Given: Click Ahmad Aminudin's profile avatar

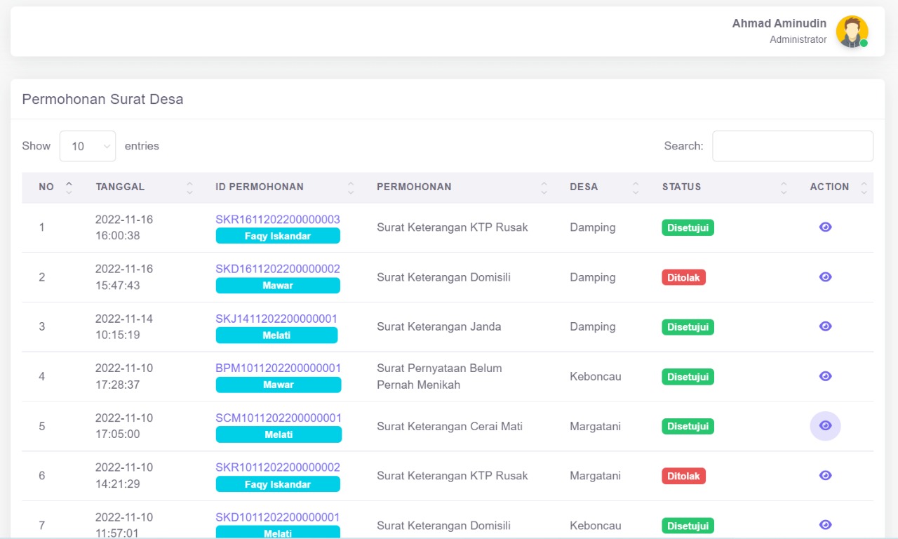Looking at the screenshot, I should pyautogui.click(x=852, y=32).
